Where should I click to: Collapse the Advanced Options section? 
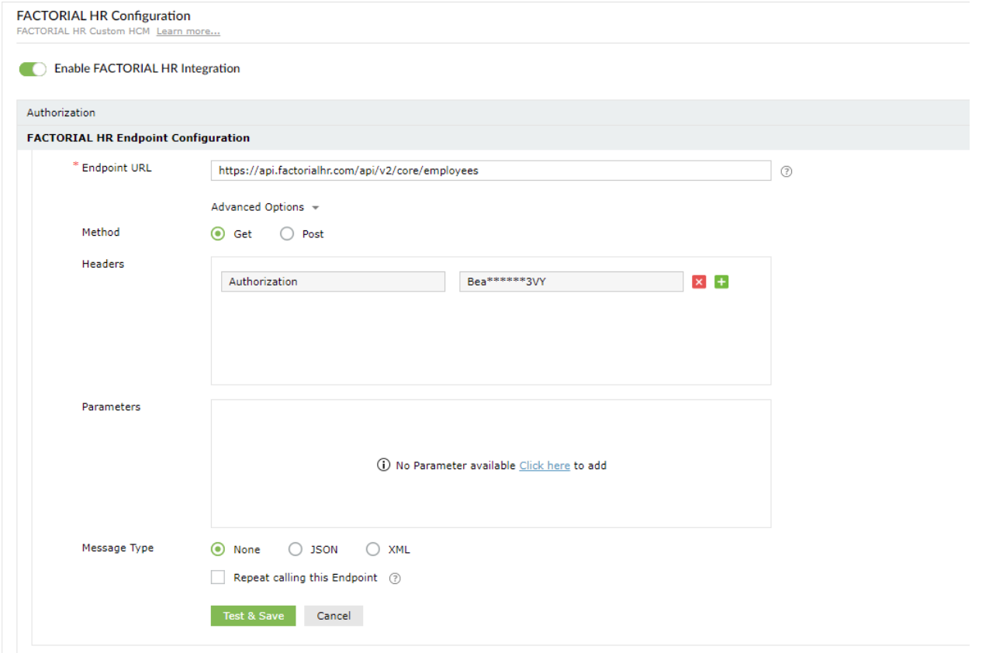265,207
